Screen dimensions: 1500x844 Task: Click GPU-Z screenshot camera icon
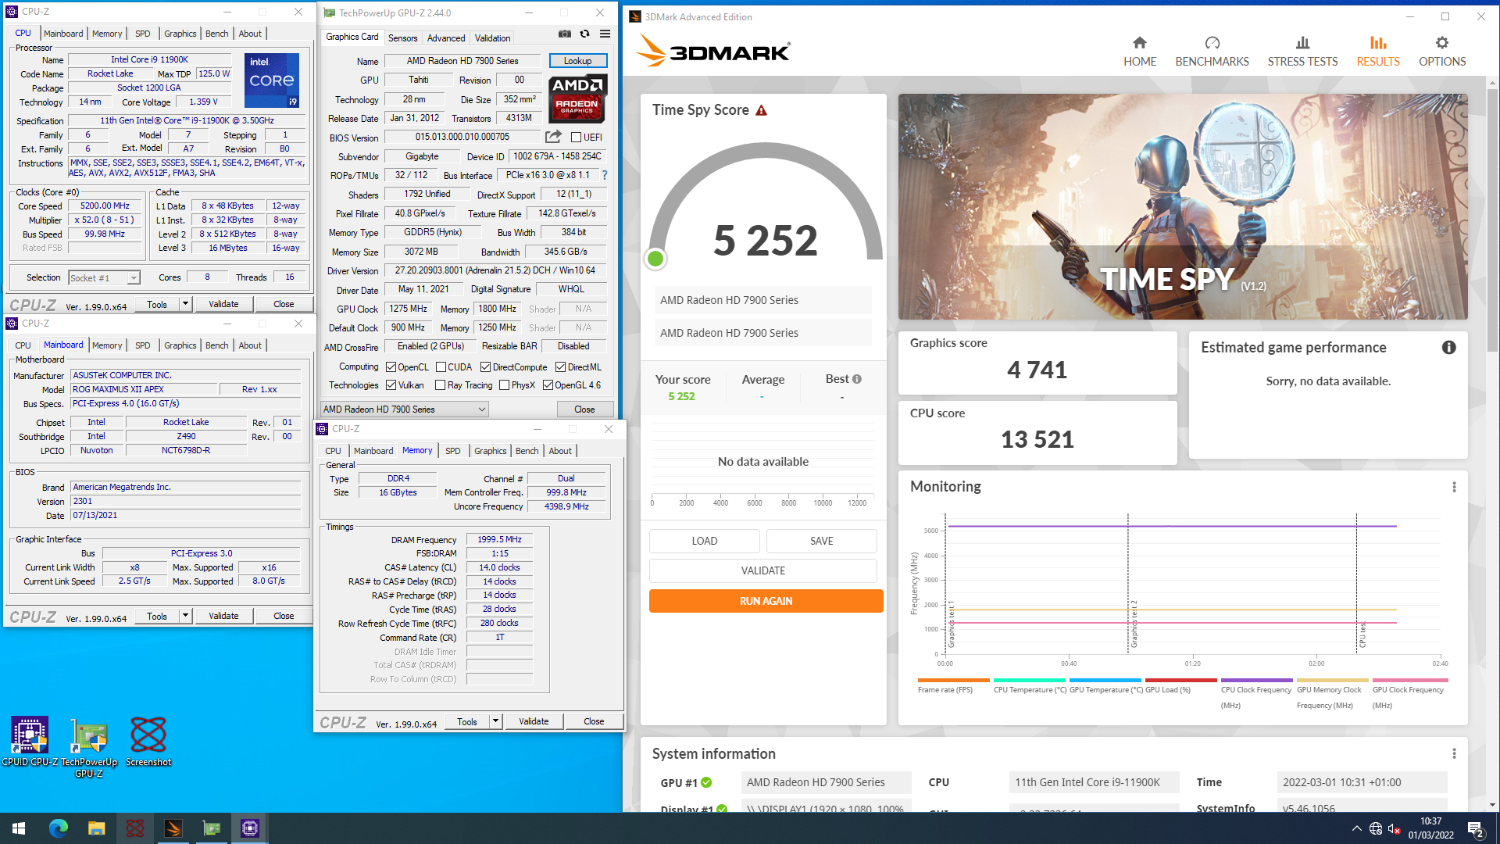click(x=564, y=34)
